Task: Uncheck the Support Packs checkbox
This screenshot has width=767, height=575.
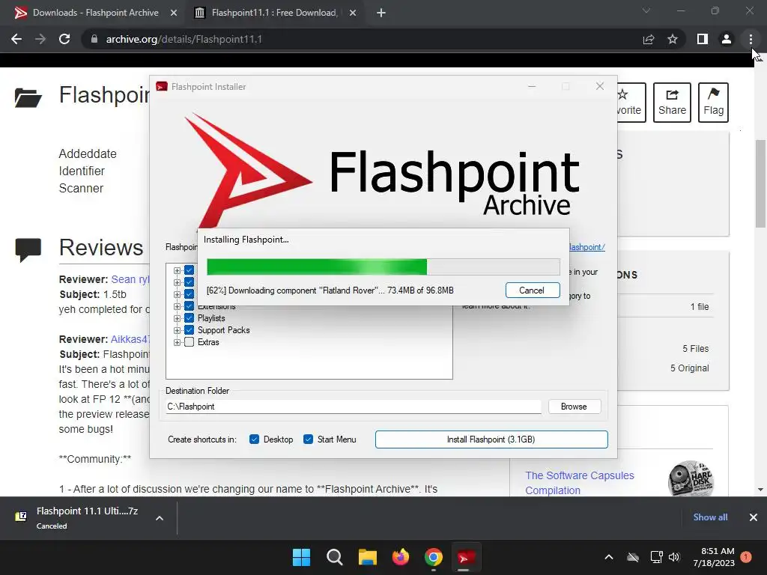Action: pyautogui.click(x=189, y=330)
